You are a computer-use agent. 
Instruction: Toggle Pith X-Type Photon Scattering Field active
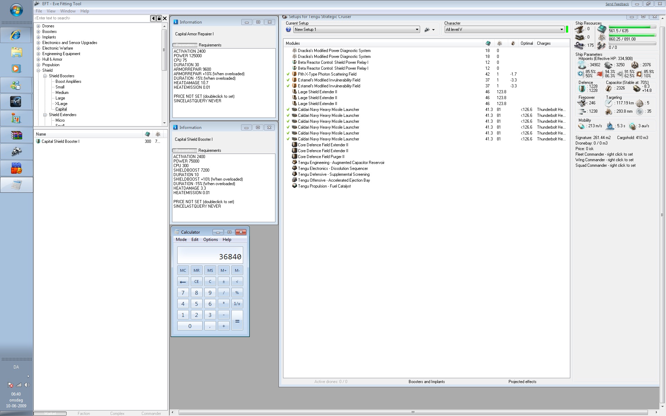point(288,74)
